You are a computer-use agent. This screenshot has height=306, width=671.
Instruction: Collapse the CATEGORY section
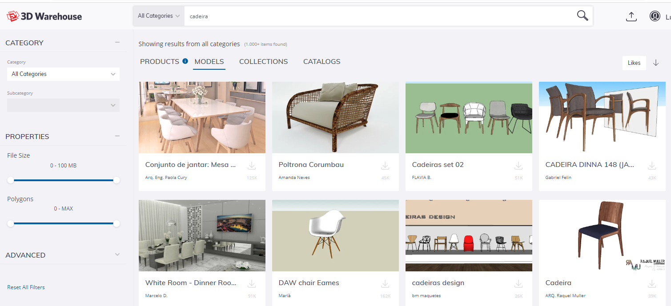tap(117, 41)
